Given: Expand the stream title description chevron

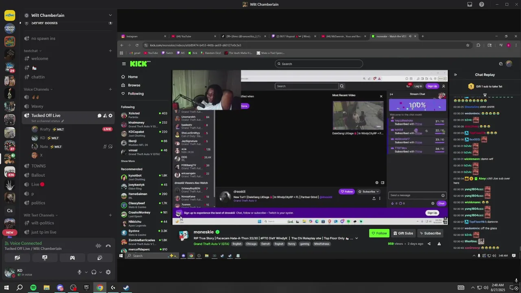Looking at the screenshot, I should [x=357, y=238].
